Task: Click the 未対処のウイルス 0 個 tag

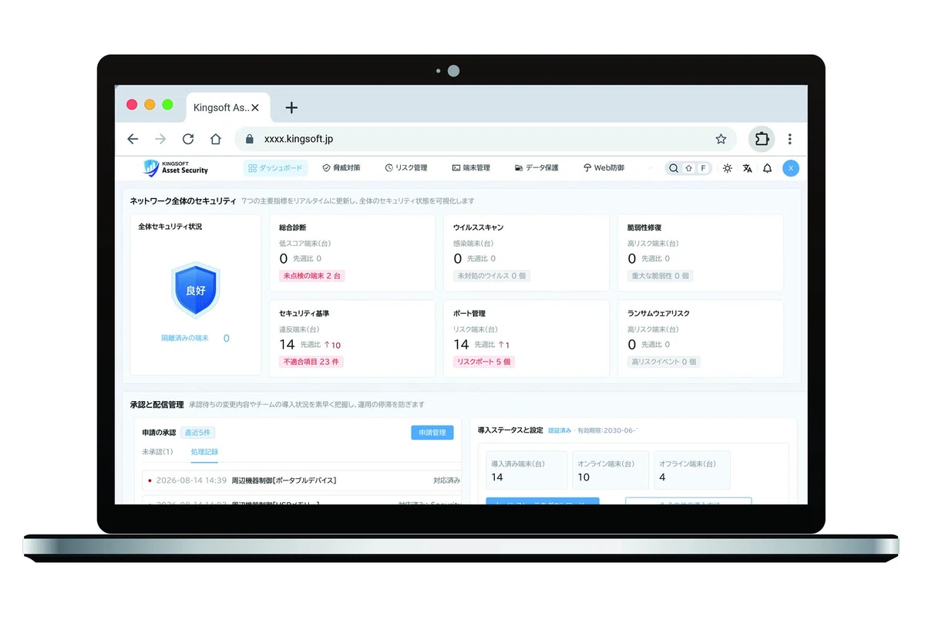Action: [493, 276]
